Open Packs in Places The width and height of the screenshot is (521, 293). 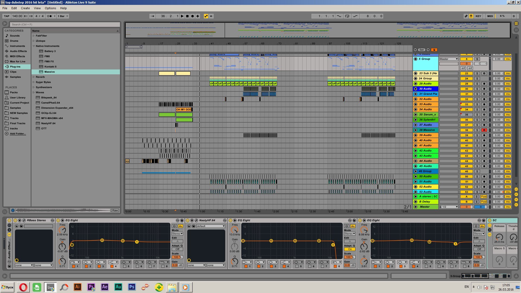pyautogui.click(x=14, y=92)
